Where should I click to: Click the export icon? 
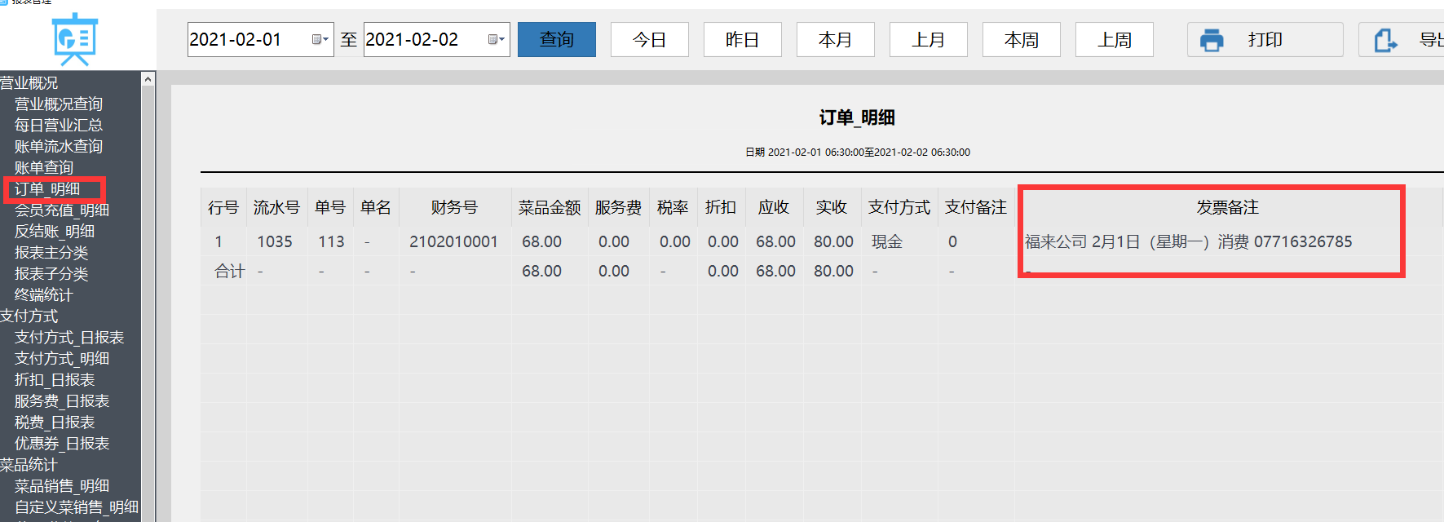tap(1386, 40)
